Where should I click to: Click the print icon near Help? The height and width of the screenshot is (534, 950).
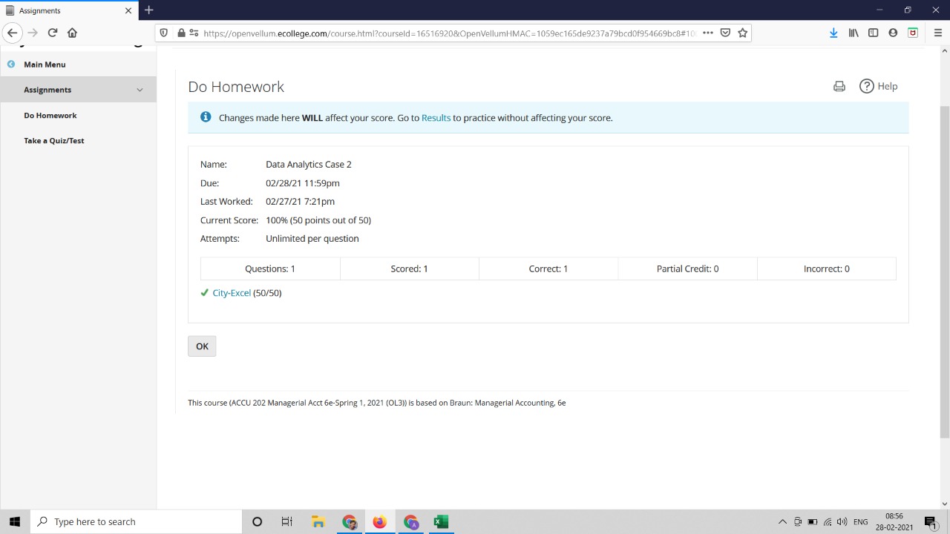tap(839, 86)
